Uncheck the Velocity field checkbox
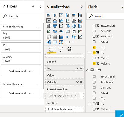Viewport: 124px width, 117px height. pos(94,63)
